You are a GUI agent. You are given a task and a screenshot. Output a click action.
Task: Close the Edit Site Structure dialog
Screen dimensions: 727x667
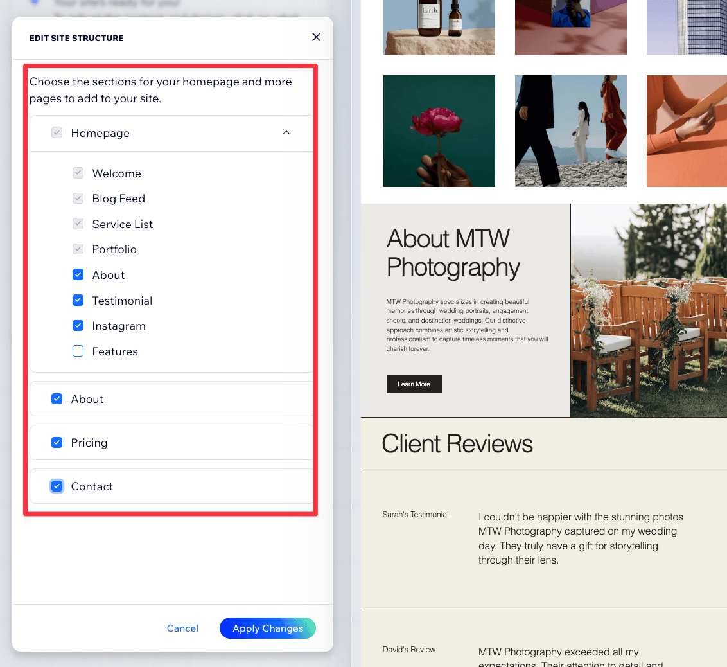316,37
